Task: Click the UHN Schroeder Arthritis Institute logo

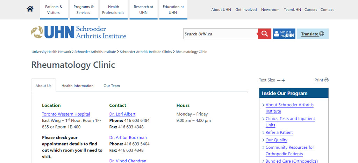Action: [x=79, y=32]
